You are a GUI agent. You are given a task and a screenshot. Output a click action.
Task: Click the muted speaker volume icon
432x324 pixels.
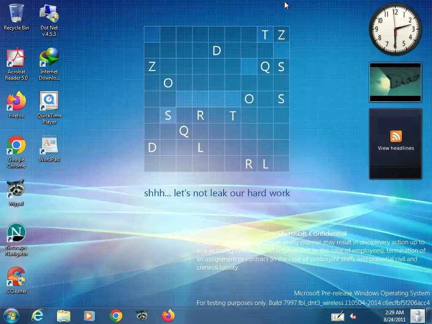pyautogui.click(x=353, y=316)
